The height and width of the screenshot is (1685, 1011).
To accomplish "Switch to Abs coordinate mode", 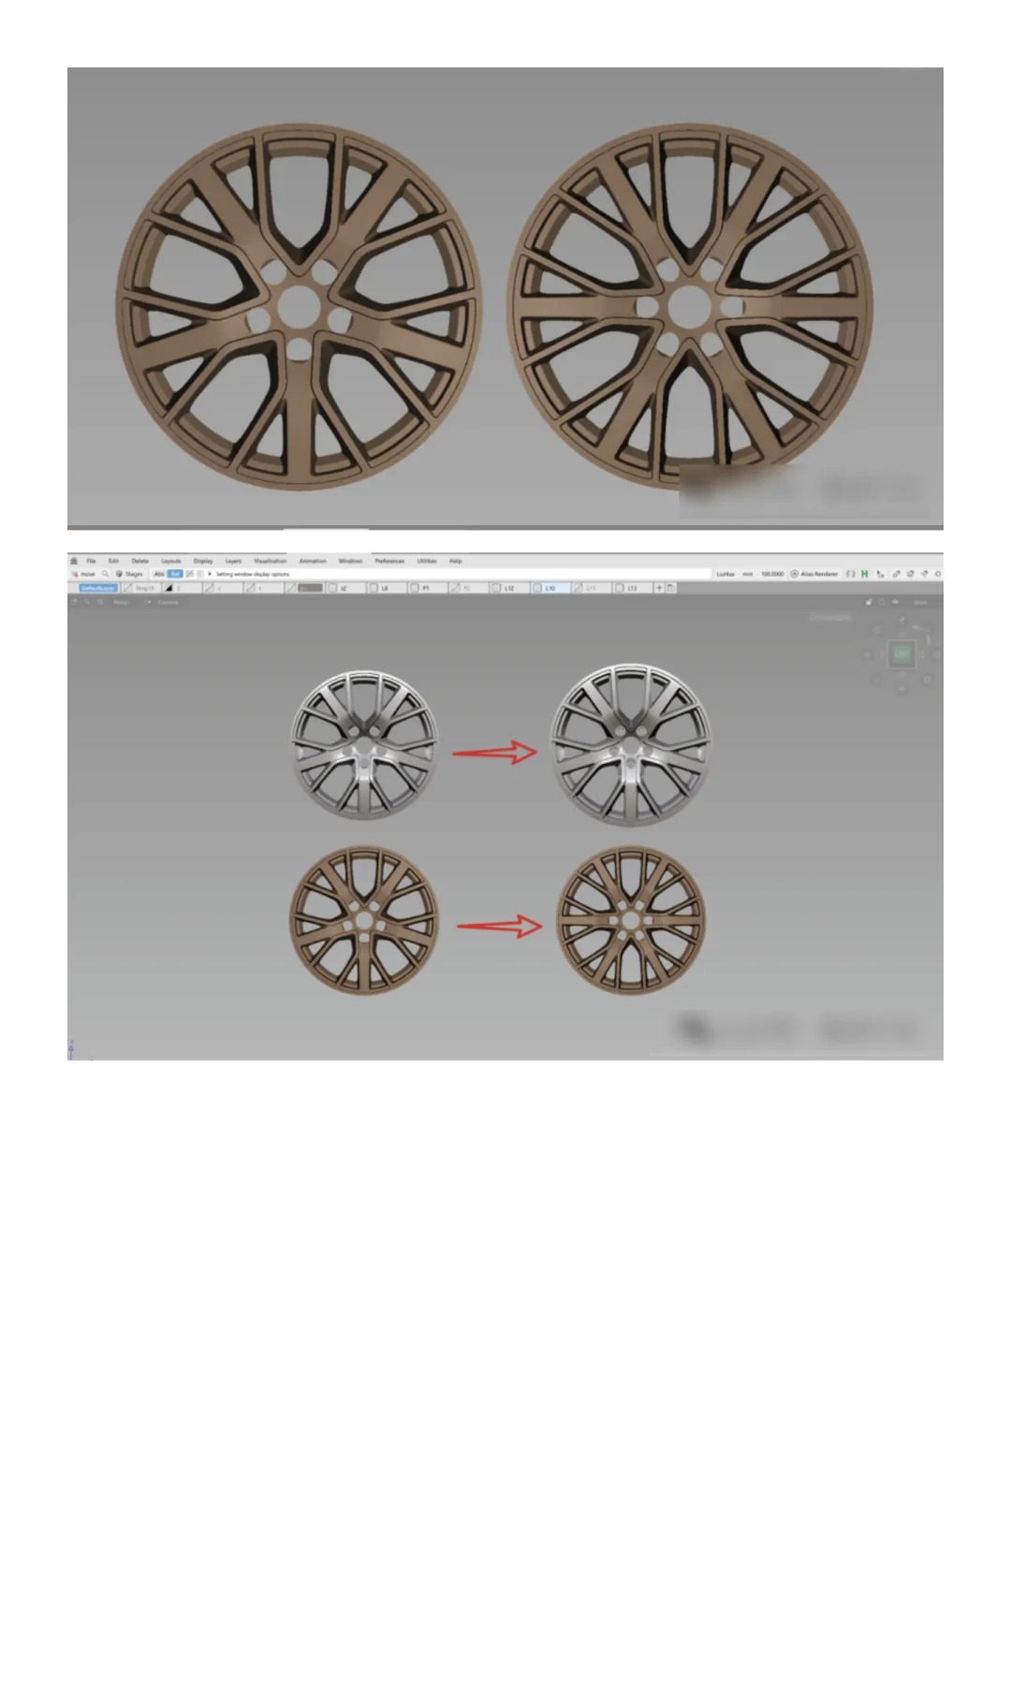I will 159,574.
